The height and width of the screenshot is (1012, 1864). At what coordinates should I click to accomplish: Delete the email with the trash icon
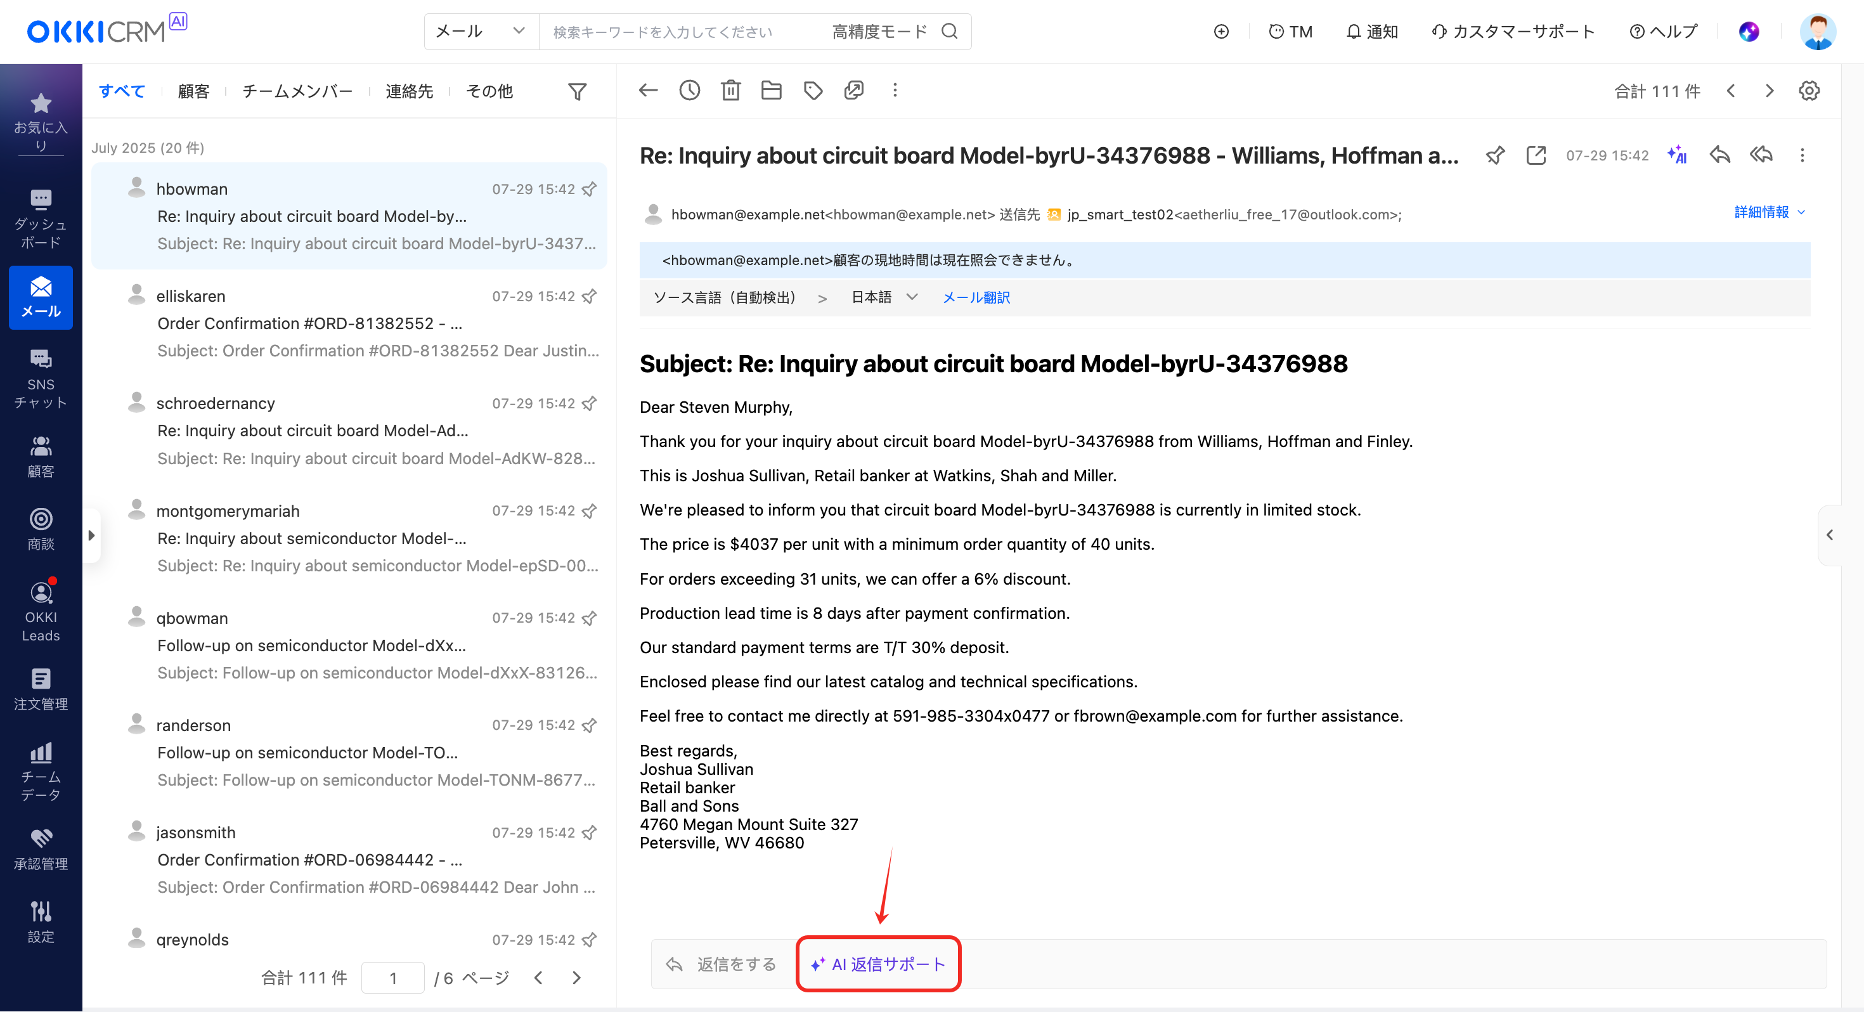pyautogui.click(x=730, y=91)
